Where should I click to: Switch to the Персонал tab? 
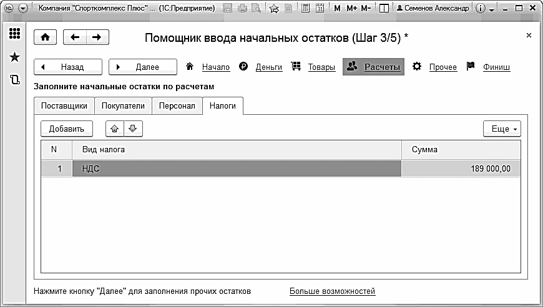click(177, 106)
